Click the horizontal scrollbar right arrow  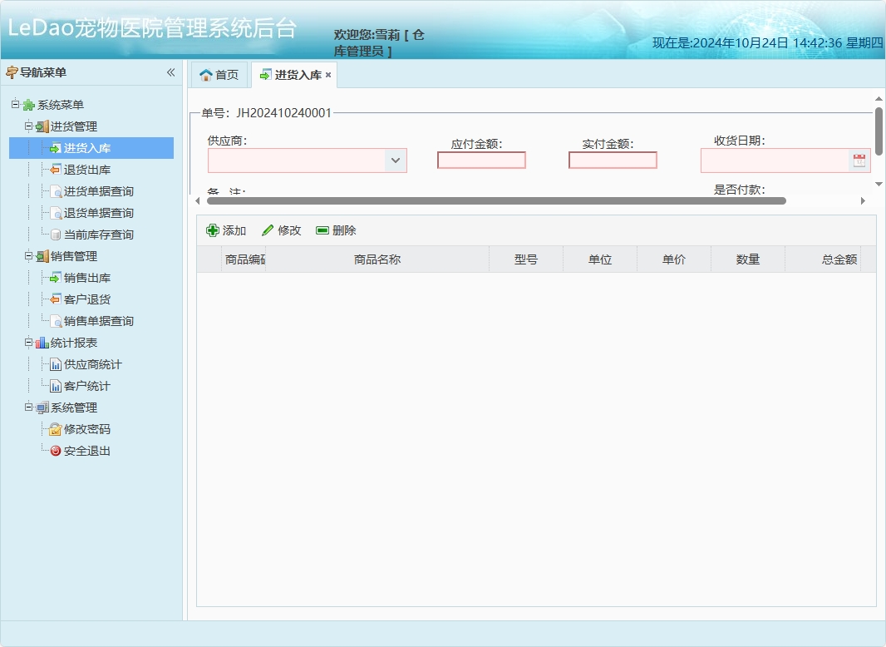[x=864, y=200]
